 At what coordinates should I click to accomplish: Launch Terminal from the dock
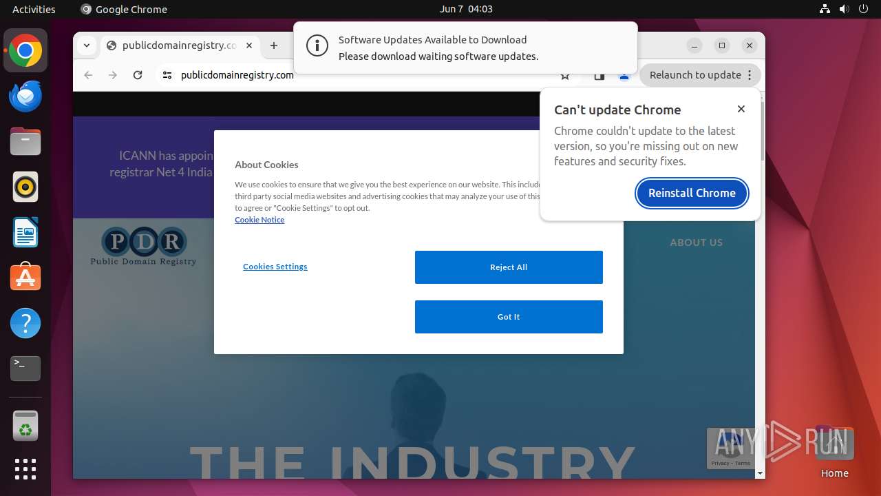[x=25, y=369]
